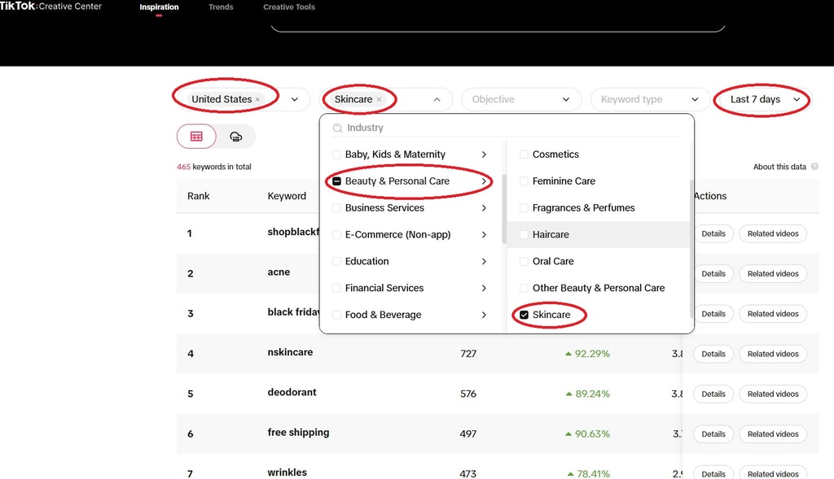Click Details for free shipping row
The height and width of the screenshot is (479, 834).
point(713,433)
